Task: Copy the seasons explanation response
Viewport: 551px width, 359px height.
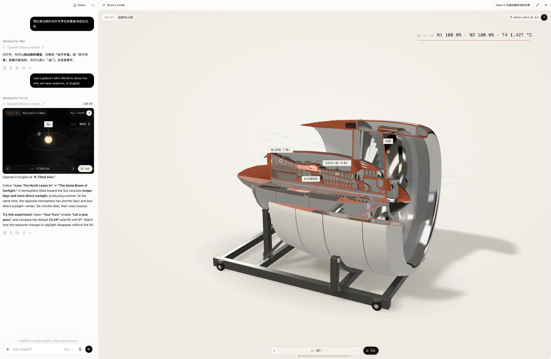Action: (x=5, y=233)
